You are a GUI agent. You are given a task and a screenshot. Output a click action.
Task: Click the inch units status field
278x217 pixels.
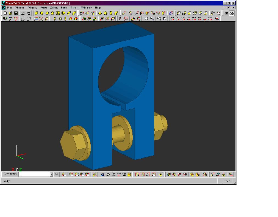[227, 181]
